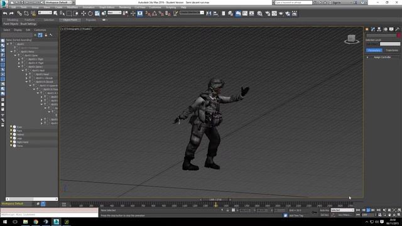Open the Workspace Default dropdown
The image size is (402, 226).
pos(58,3)
